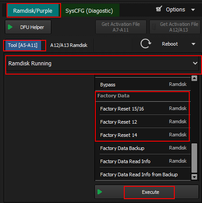Click Get Activation File A7-A11 button
The height and width of the screenshot is (203, 202).
121,27
